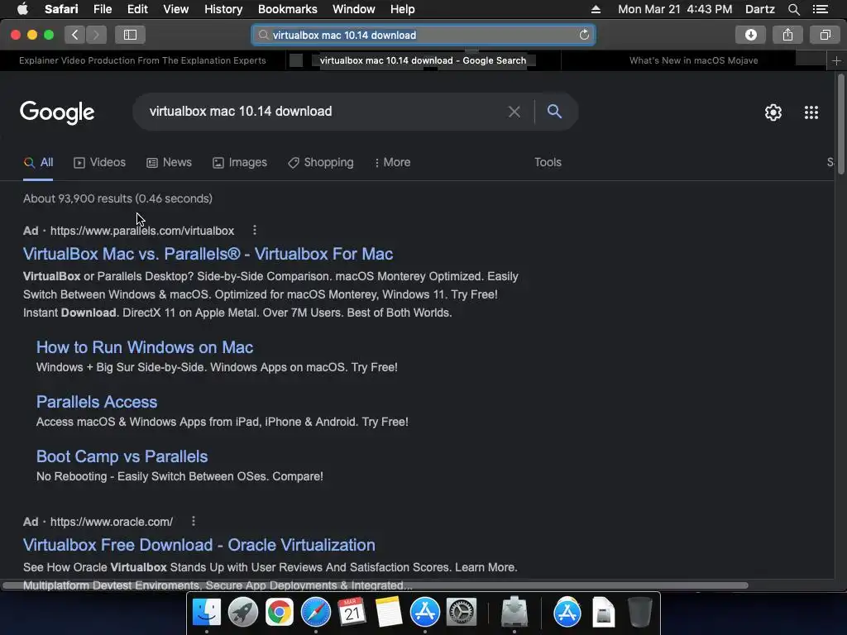
Task: Open Launchpad rocket in the Dock
Action: click(x=243, y=613)
